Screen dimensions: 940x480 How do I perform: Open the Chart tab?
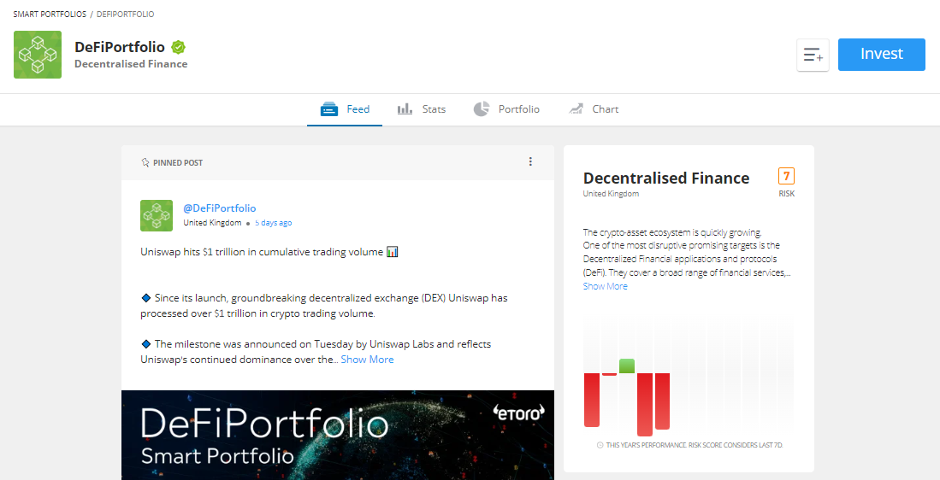tap(594, 109)
